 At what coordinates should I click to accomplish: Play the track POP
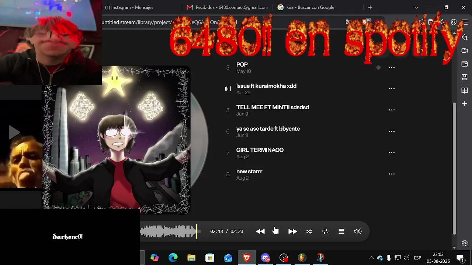coord(242,64)
